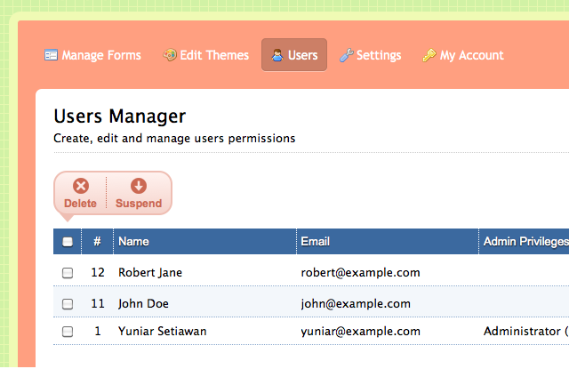Check the box for Robert Jane
Viewport: 569px width, 369px height.
tap(68, 273)
